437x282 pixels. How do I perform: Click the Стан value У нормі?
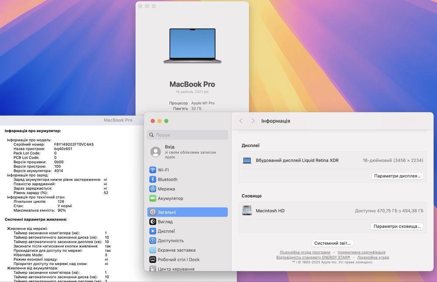(65, 206)
